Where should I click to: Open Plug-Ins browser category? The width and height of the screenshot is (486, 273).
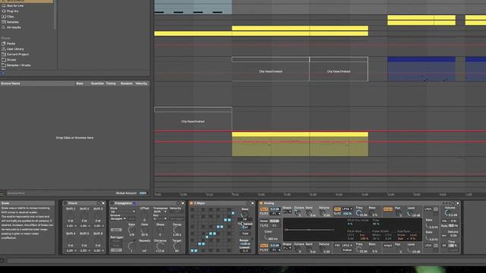(12, 11)
